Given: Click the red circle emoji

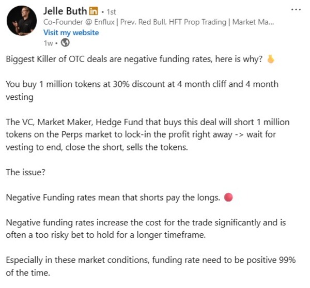Looking at the screenshot, I should pos(229,196).
